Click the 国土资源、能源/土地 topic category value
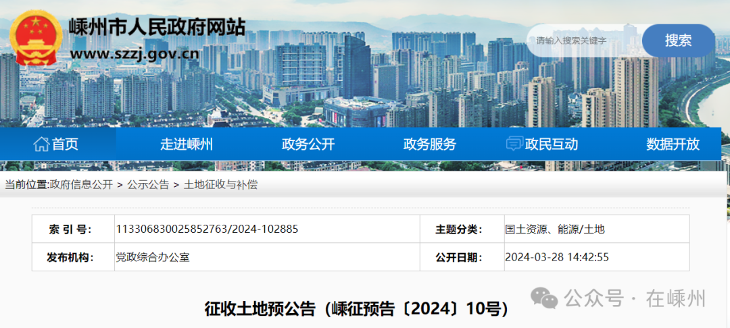730x328 pixels. click(555, 229)
